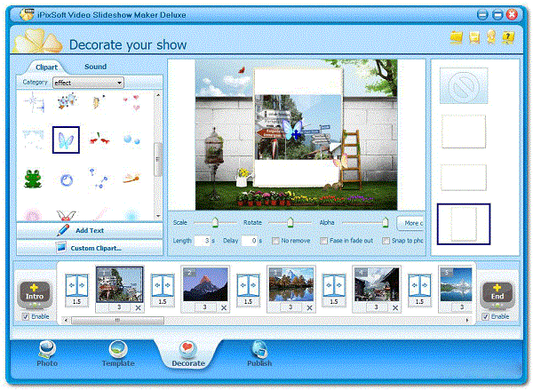Click clipart list scroll down arrow
The image size is (533, 390).
(158, 216)
